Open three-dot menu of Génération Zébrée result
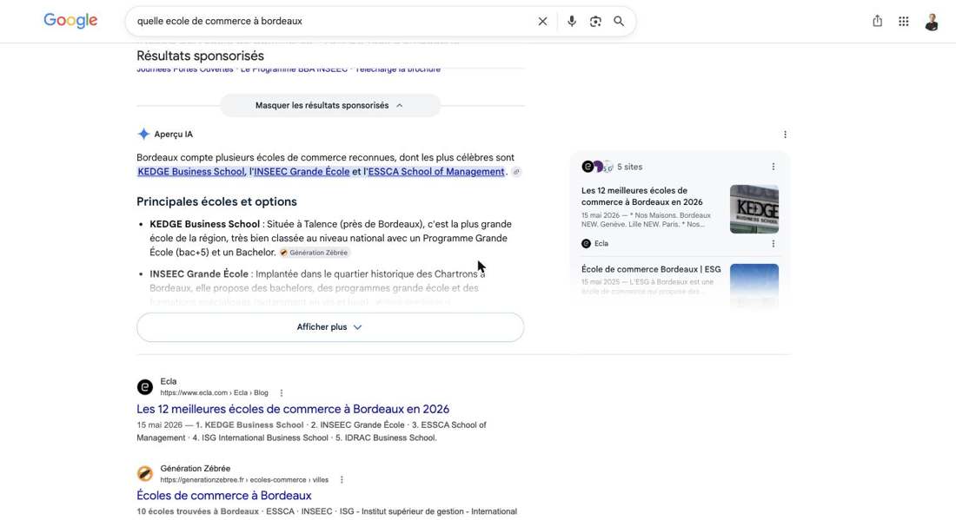 point(342,480)
